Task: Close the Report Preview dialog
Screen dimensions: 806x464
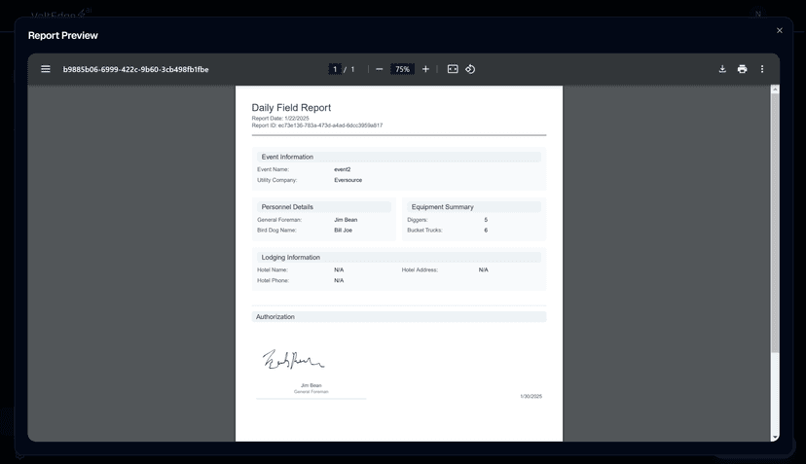Action: pos(780,30)
